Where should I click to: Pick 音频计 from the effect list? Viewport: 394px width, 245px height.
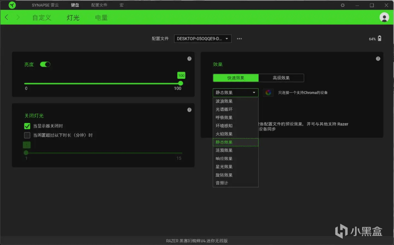click(x=235, y=183)
